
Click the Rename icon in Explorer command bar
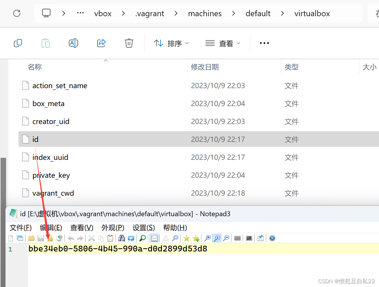click(x=73, y=43)
